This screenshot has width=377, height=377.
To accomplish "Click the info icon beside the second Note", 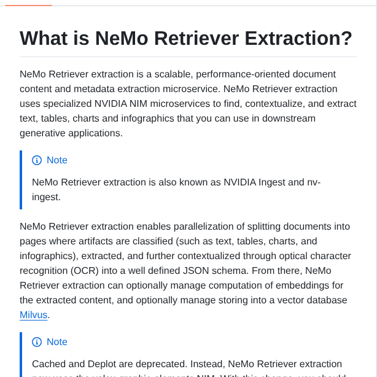I will [37, 342].
